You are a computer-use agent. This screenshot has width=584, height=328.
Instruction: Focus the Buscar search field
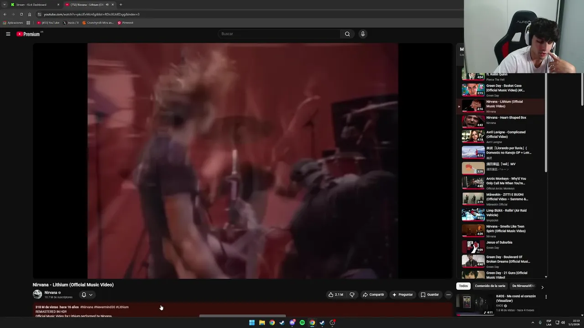279,34
